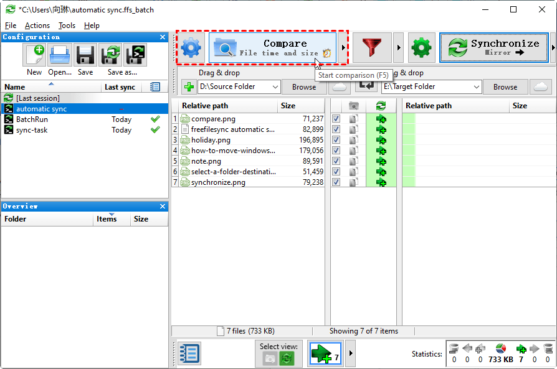Change sync direction for note.png
557x369 pixels.
381,161
